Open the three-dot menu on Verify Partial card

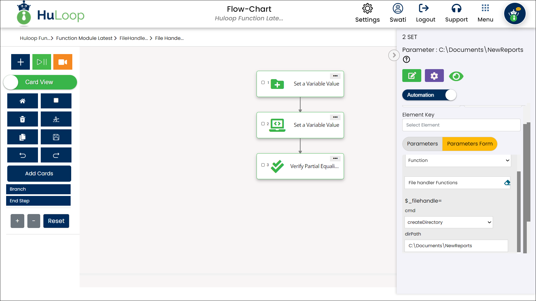tap(335, 158)
